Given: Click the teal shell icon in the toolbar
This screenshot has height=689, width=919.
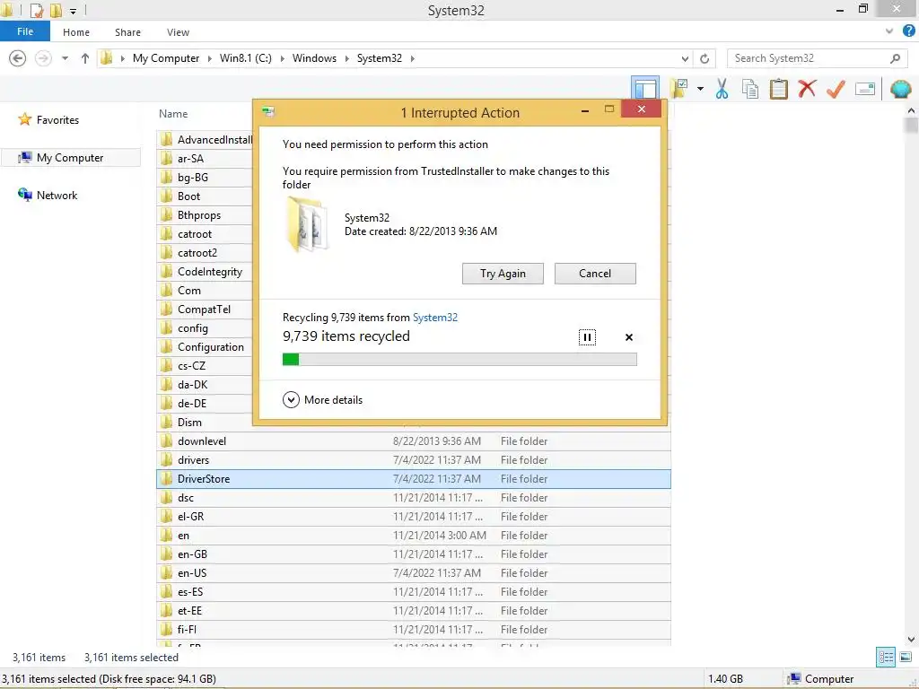Looking at the screenshot, I should 901,89.
